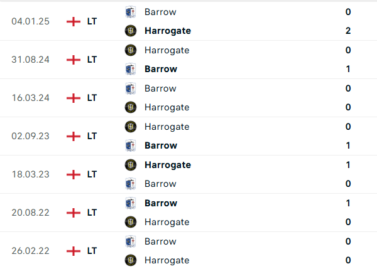Click the 16.03.24 match date

pos(31,98)
